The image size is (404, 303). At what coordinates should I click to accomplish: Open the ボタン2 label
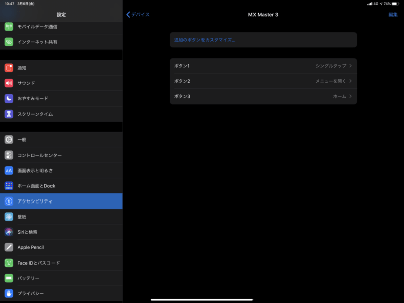click(182, 81)
